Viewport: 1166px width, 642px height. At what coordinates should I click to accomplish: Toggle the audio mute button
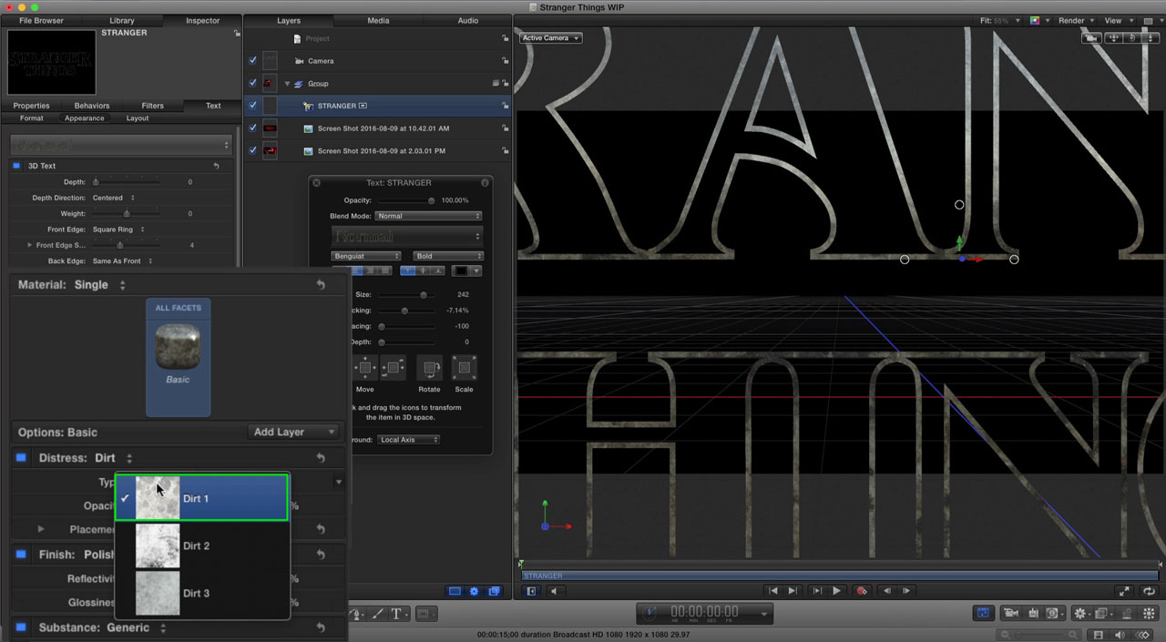(x=554, y=591)
